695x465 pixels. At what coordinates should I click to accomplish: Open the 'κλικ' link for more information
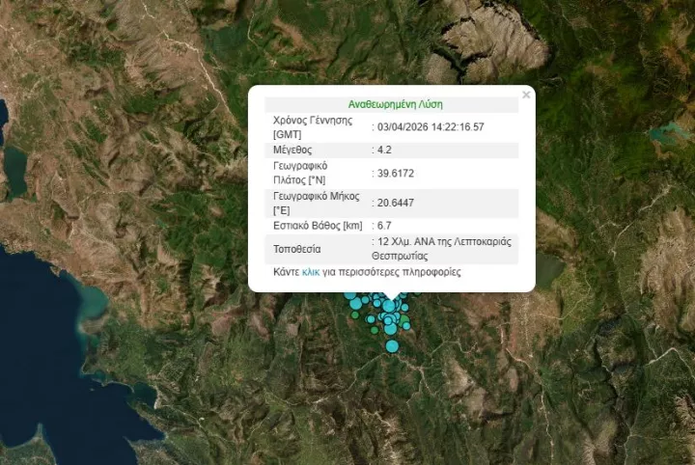[x=311, y=272]
